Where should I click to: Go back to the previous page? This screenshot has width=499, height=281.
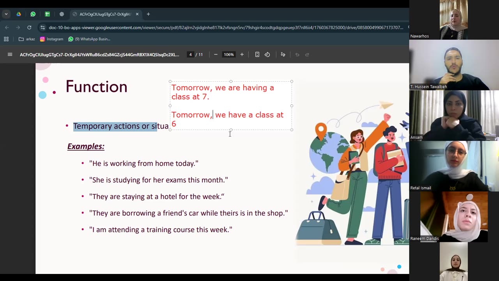(7, 27)
